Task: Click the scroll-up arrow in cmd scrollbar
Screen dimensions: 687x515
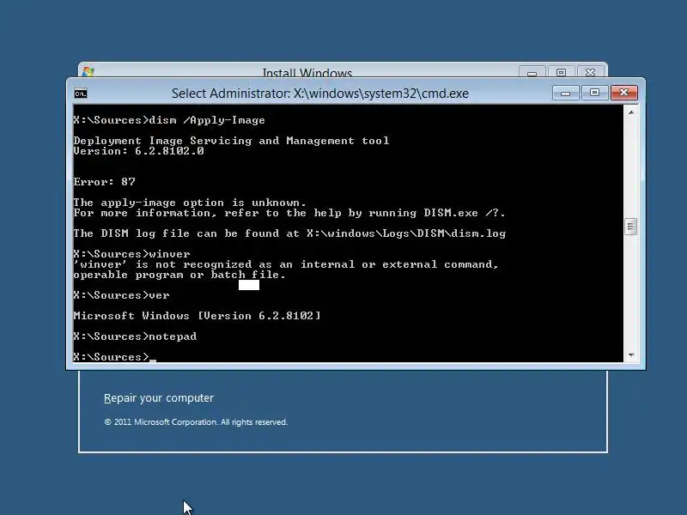Action: pos(631,112)
